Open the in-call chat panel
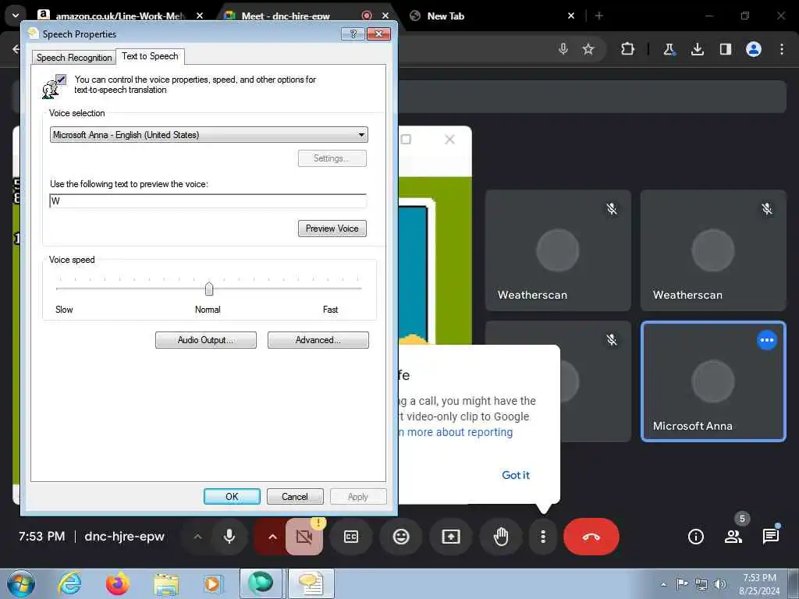Image resolution: width=799 pixels, height=599 pixels. [x=771, y=537]
